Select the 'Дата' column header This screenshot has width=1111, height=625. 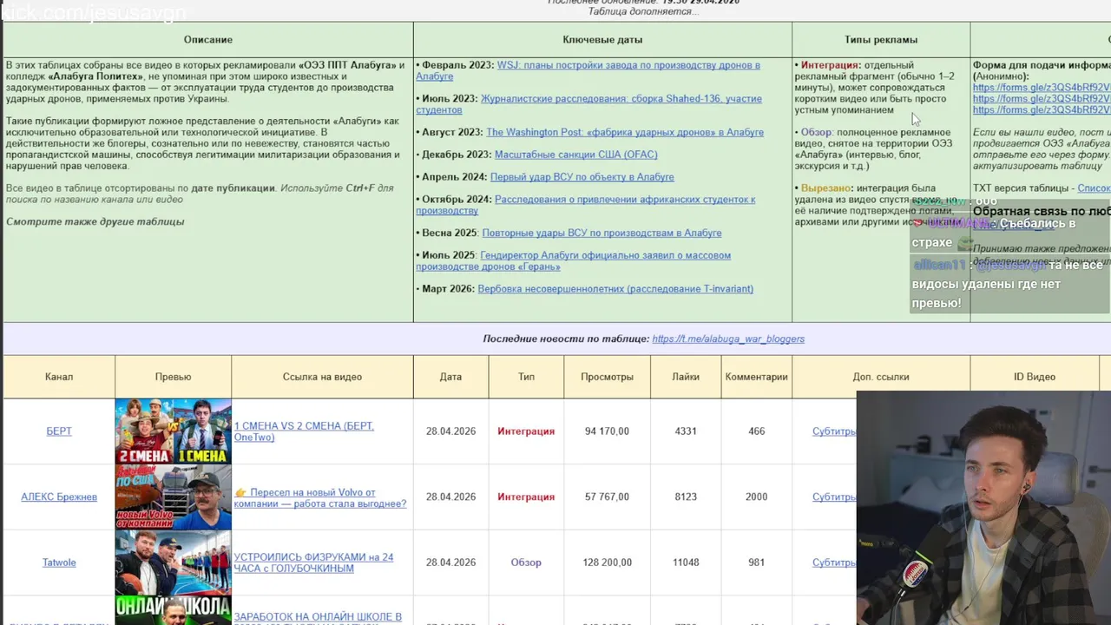[x=450, y=377]
